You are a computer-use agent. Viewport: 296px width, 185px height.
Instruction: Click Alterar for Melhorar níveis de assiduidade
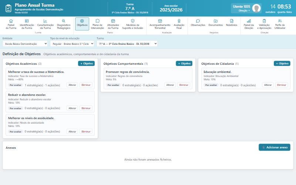[72, 131]
